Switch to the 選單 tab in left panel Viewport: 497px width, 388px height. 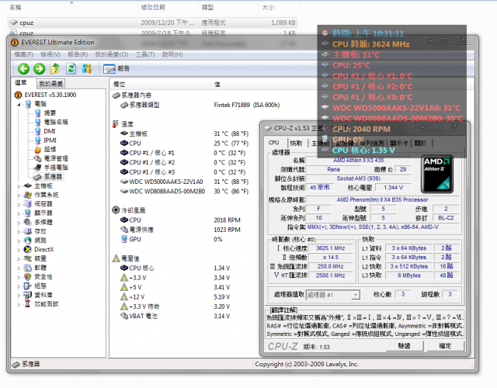21,83
